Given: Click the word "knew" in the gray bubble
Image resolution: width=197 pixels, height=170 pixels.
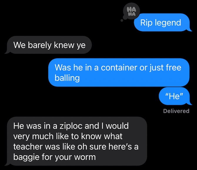Looking at the screenshot, I should tap(64, 45).
